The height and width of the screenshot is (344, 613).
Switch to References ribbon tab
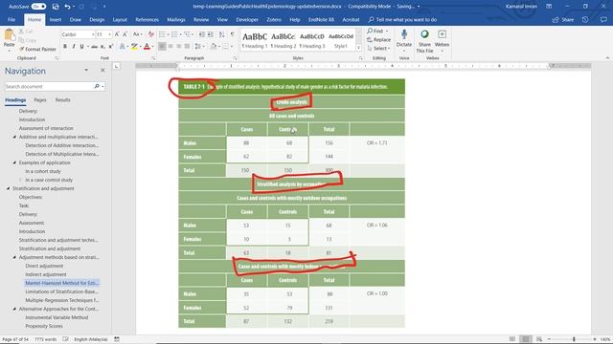pos(147,19)
